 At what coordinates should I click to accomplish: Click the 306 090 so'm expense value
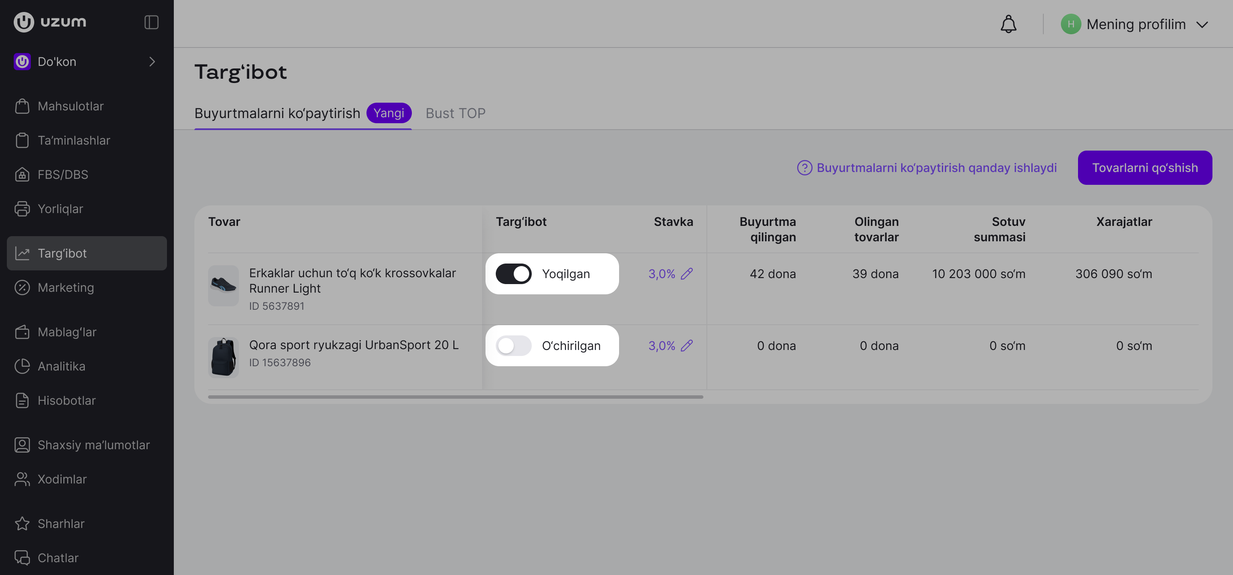coord(1113,274)
